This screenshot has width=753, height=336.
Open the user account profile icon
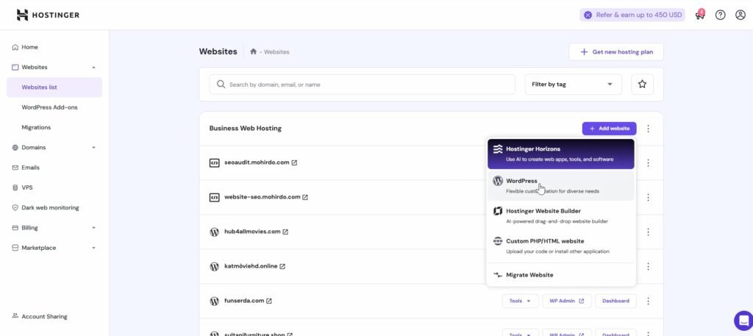(x=740, y=15)
